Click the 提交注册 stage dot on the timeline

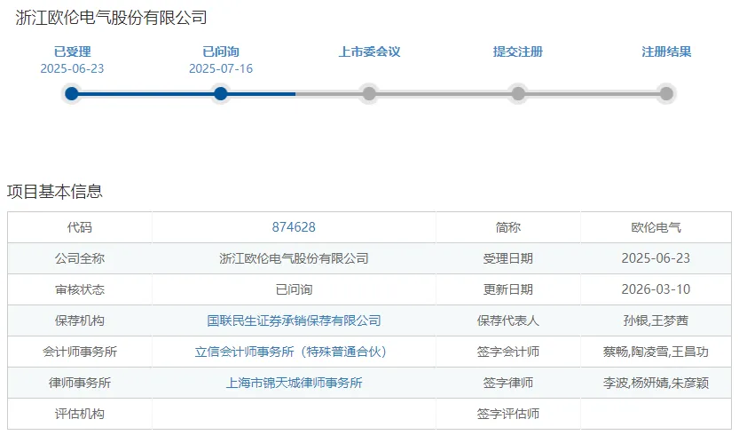coord(518,93)
